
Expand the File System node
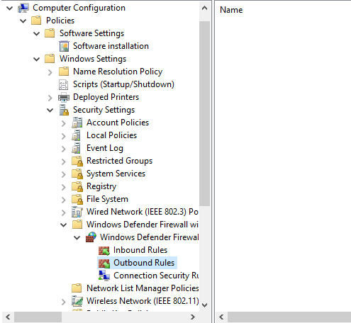pos(63,200)
